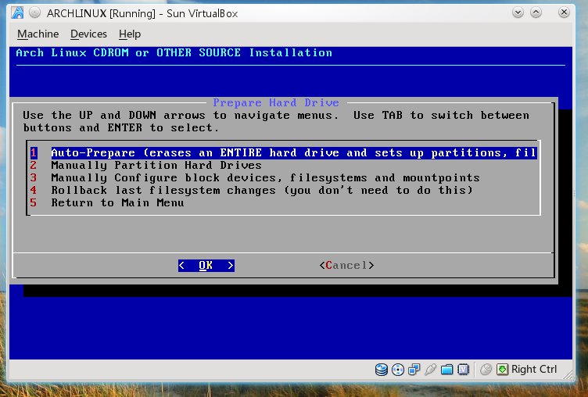Open the Machine menu
The width and height of the screenshot is (588, 397).
38,34
